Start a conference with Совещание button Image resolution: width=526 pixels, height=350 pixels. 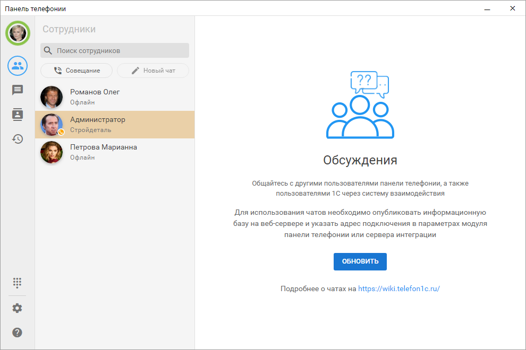[x=77, y=71]
